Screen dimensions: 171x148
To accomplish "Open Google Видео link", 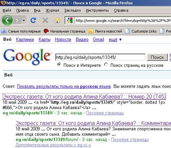I will (82, 39).
